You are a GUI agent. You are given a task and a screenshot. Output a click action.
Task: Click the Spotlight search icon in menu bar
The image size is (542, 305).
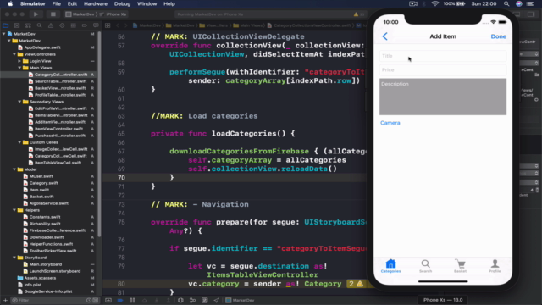pyautogui.click(x=506, y=3)
